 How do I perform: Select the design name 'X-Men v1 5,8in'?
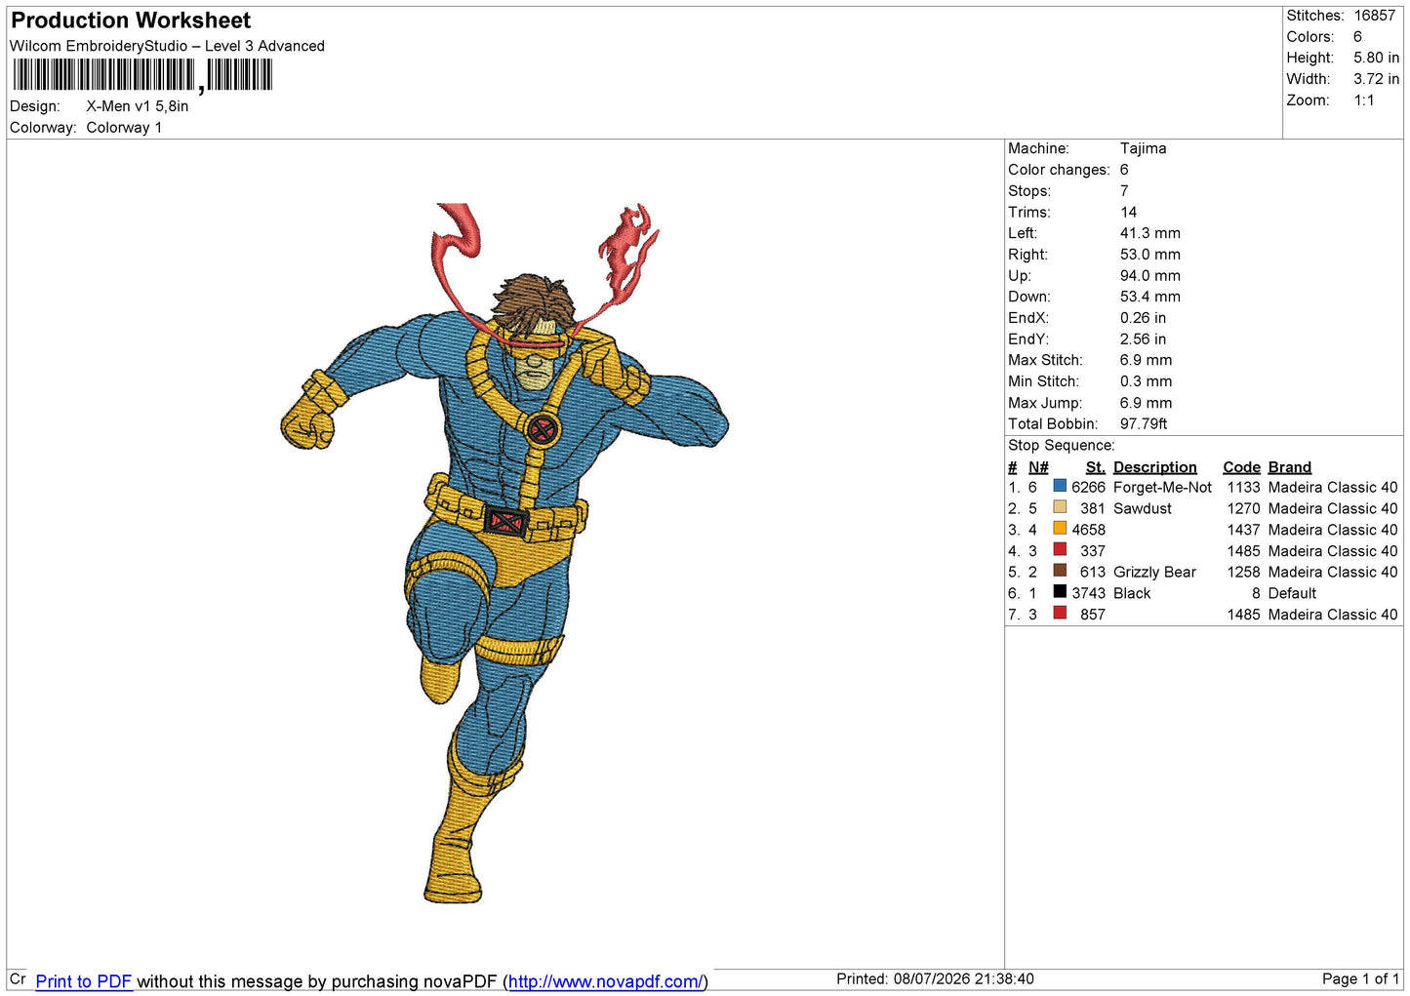(138, 106)
